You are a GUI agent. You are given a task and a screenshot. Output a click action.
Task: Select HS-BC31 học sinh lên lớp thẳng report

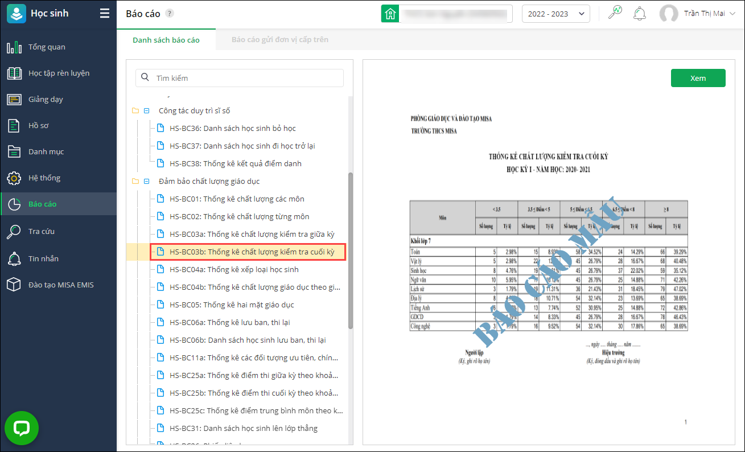[x=244, y=428]
